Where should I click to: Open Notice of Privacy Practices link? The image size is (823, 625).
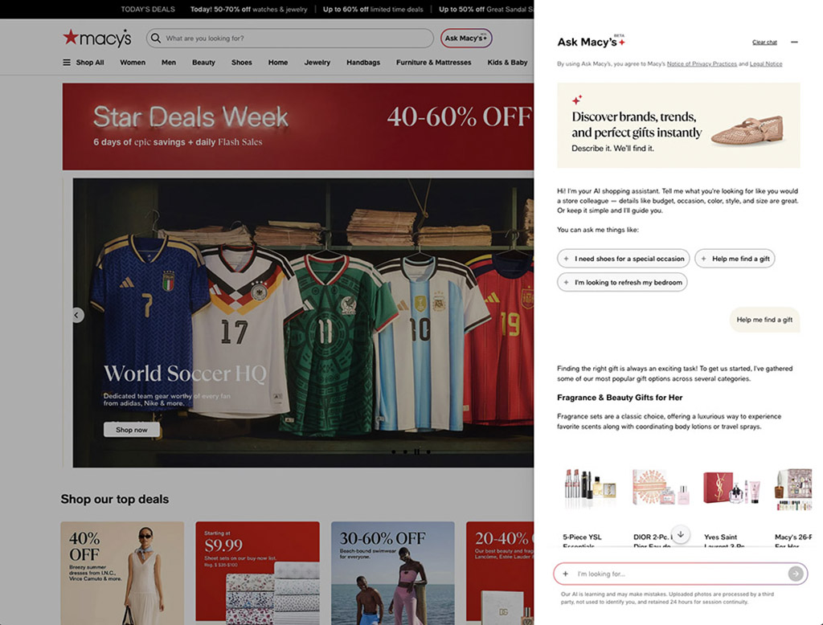click(702, 64)
